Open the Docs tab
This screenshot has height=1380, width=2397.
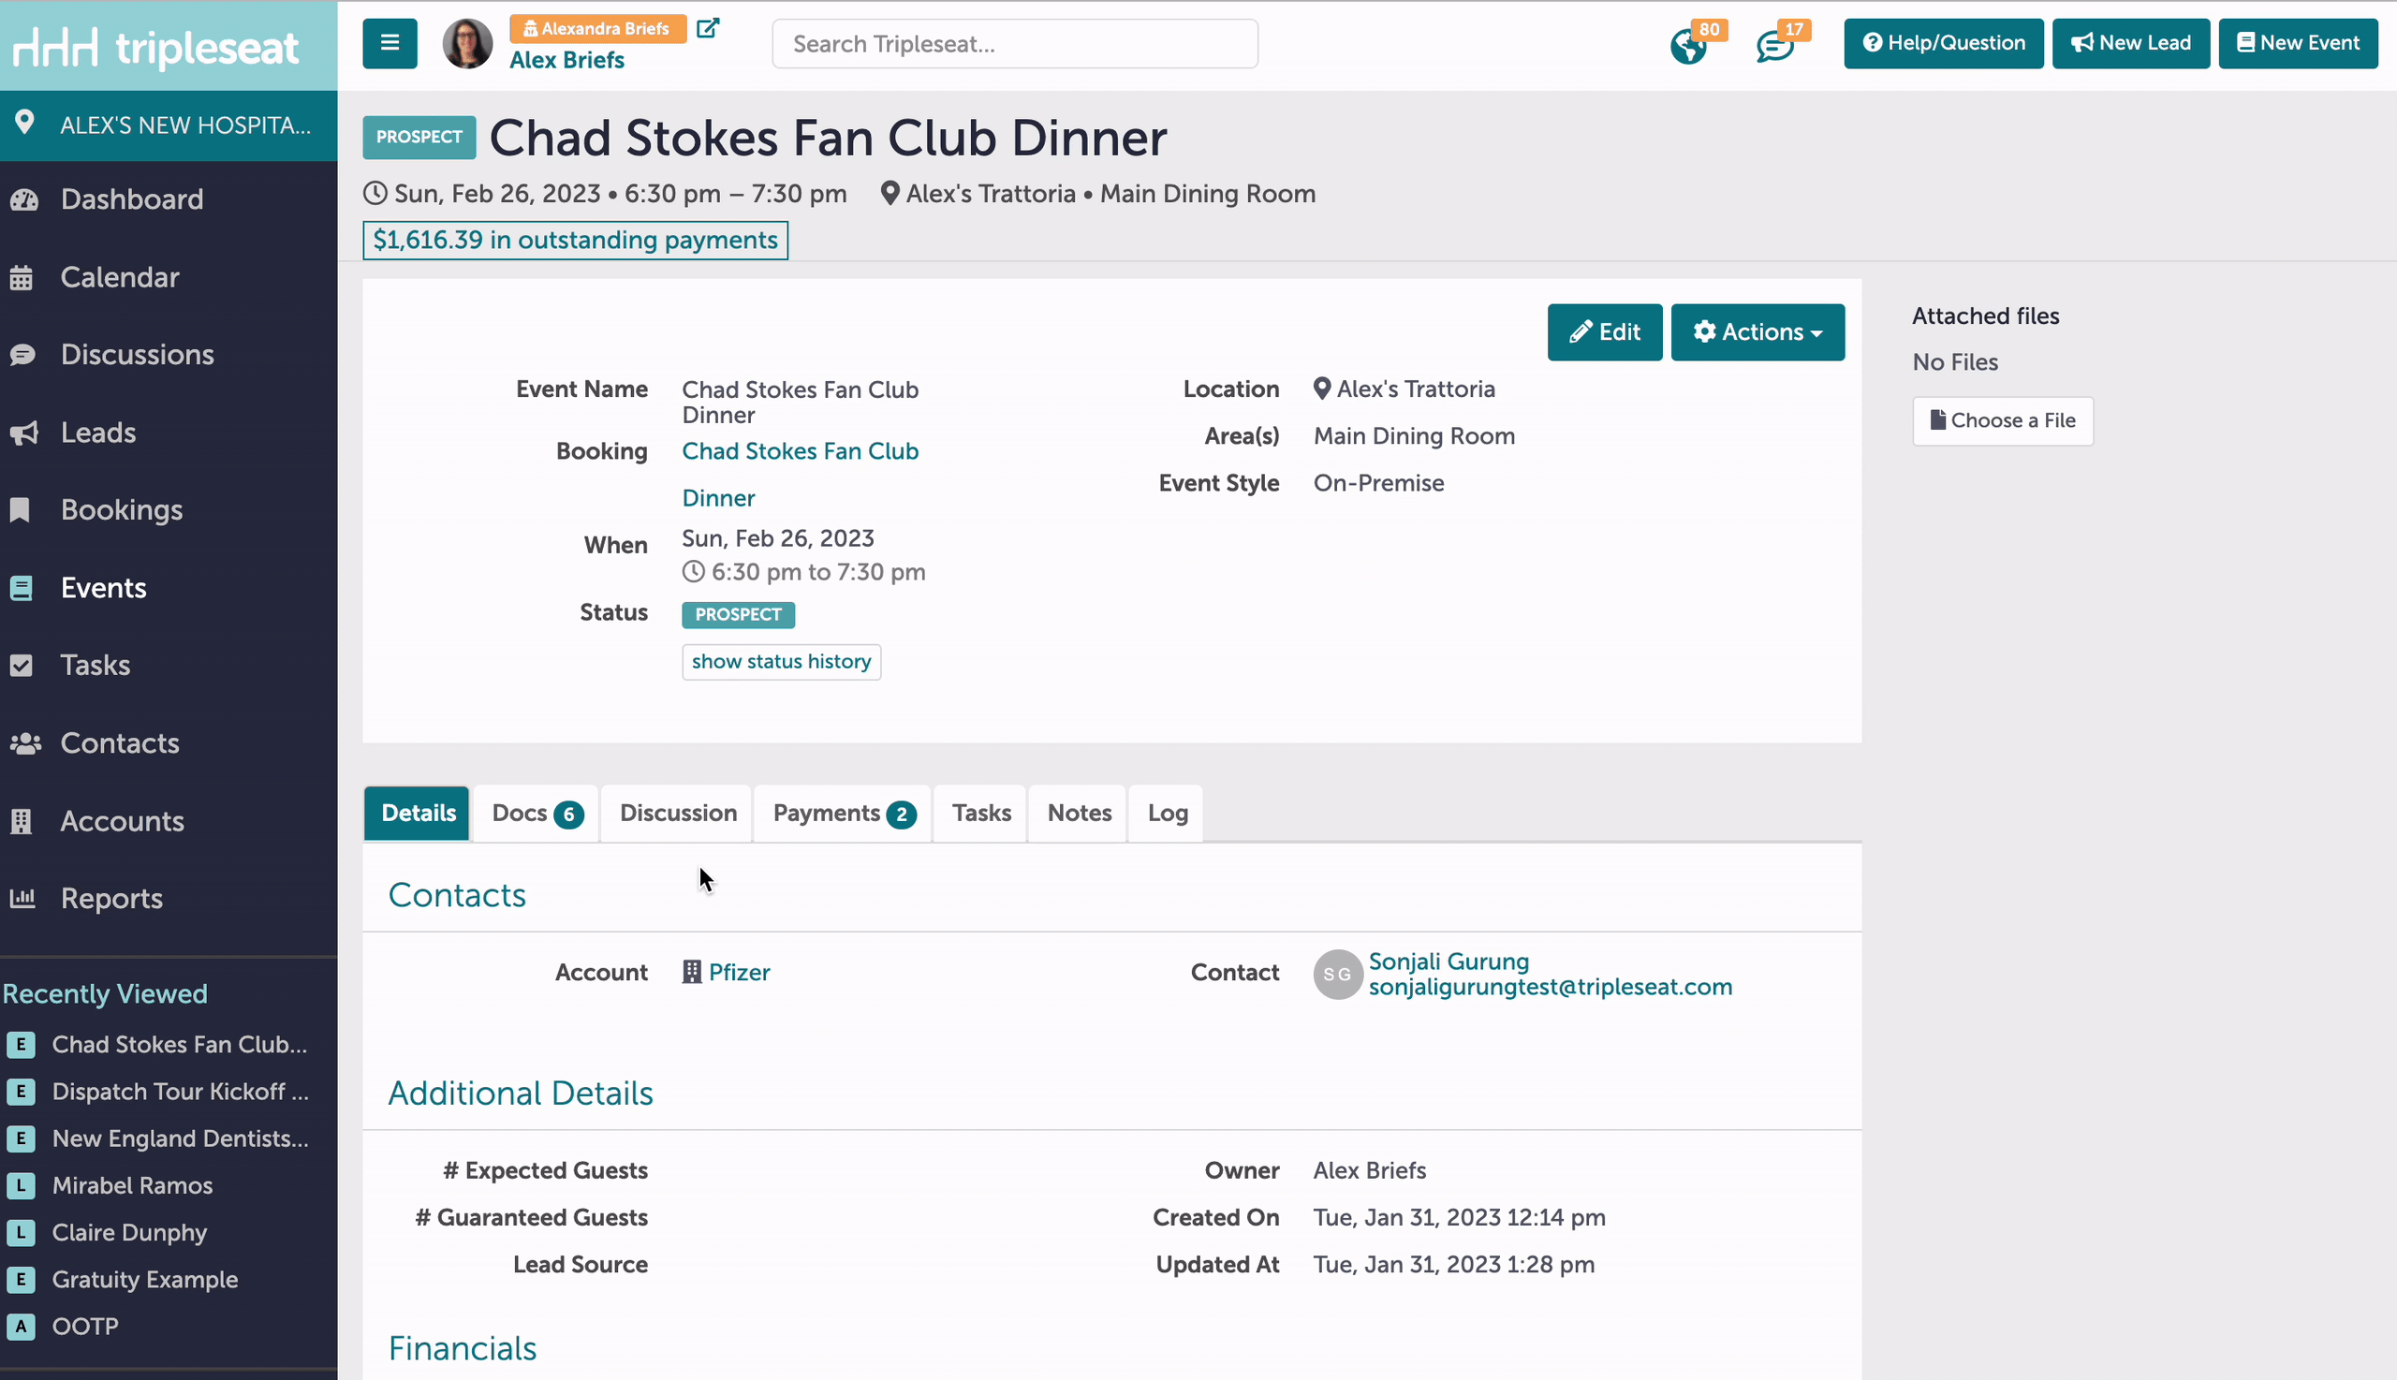tap(537, 814)
